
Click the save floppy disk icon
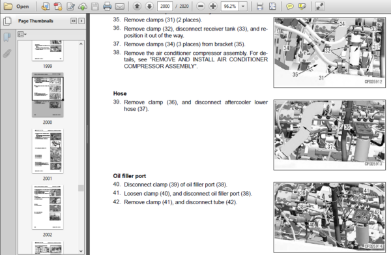pyautogui.click(x=95, y=7)
